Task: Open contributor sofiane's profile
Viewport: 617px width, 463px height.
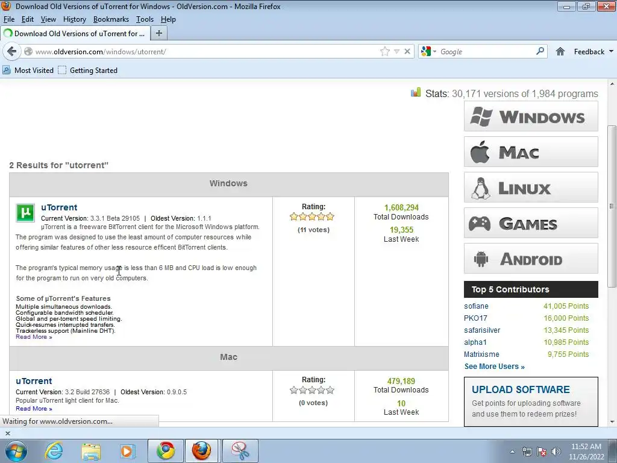Action: tap(476, 306)
